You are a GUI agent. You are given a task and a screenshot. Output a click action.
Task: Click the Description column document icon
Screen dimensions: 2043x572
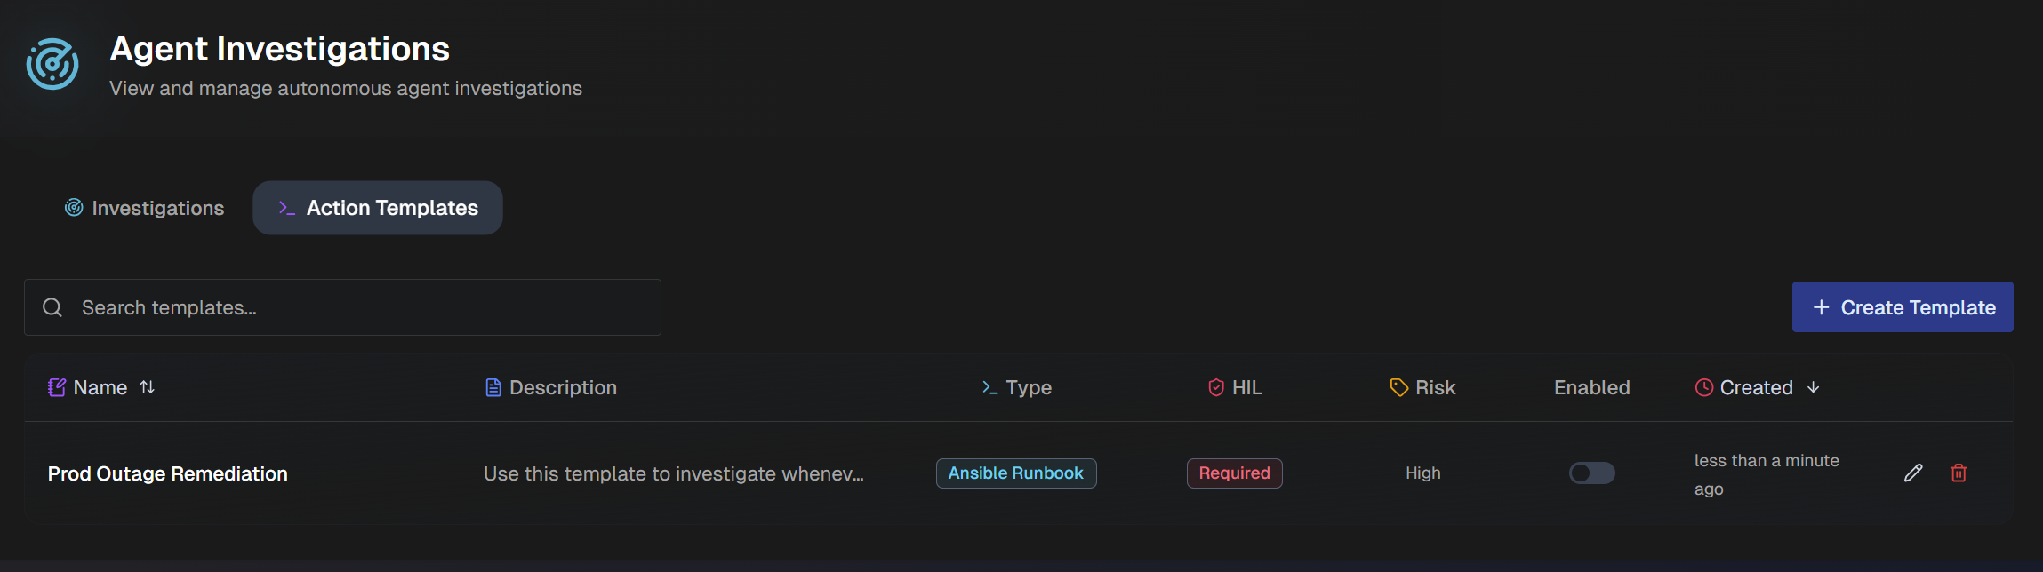click(x=493, y=387)
